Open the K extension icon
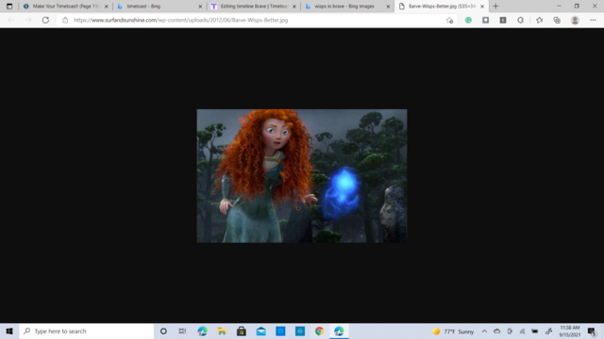Image resolution: width=604 pixels, height=339 pixels. click(x=503, y=20)
